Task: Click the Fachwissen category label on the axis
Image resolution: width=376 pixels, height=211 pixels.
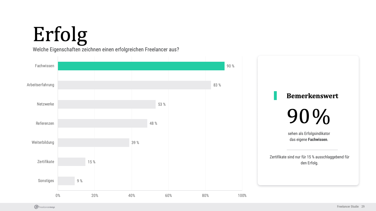Action: pos(45,66)
